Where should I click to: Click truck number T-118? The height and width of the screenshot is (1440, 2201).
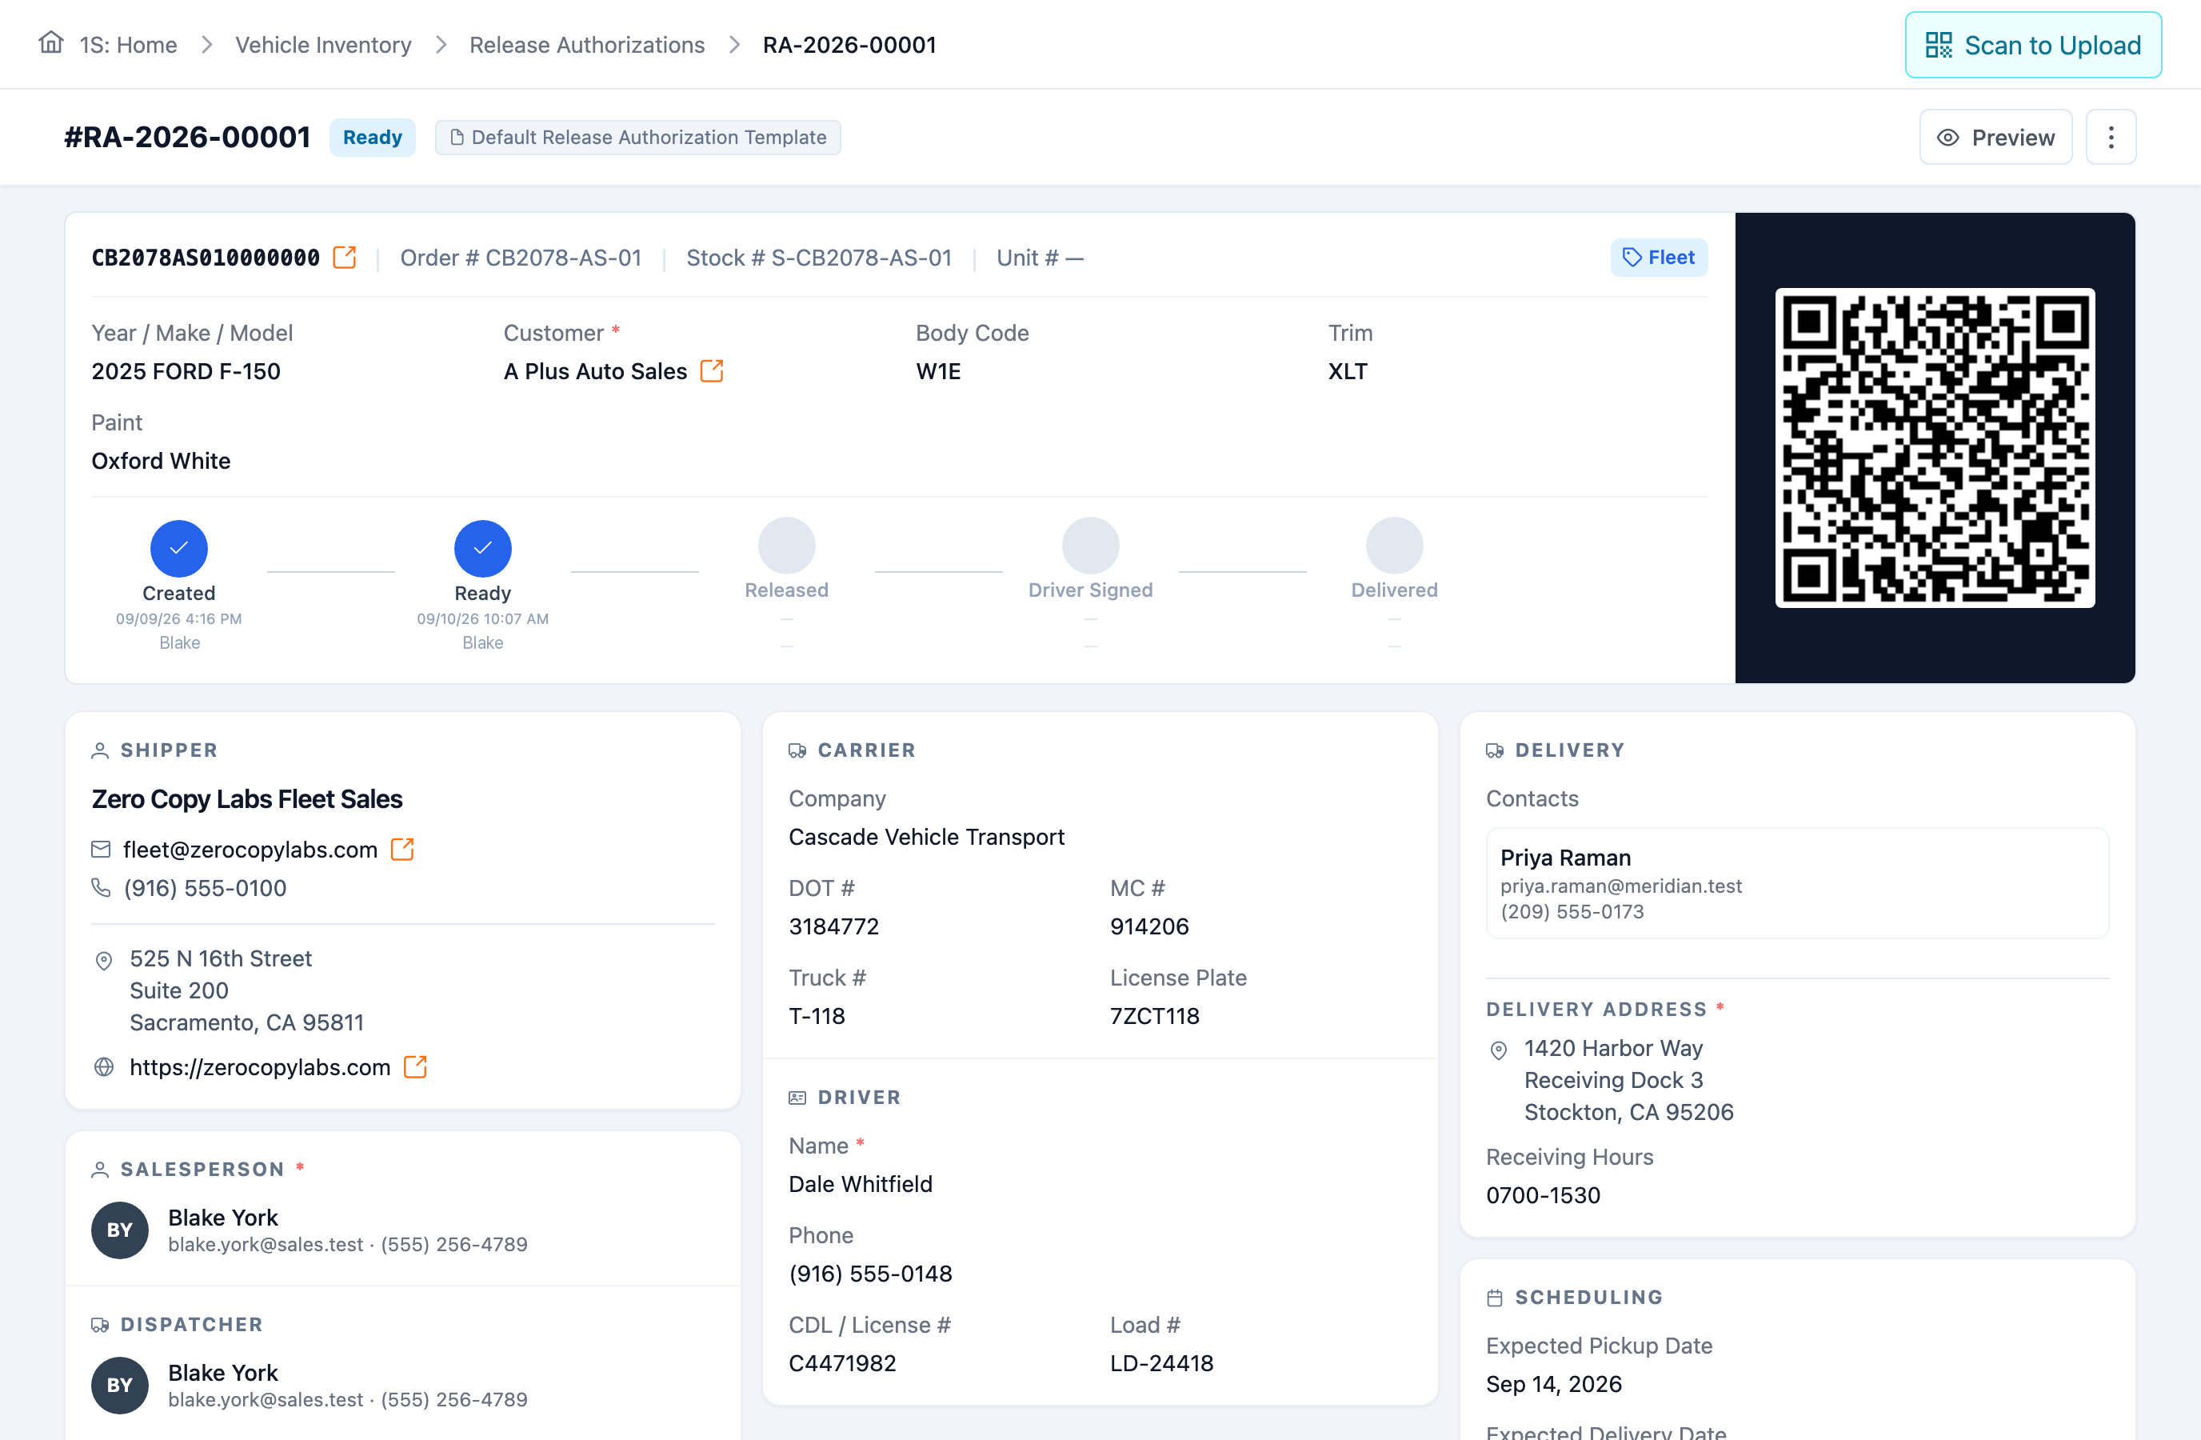[x=817, y=1015]
